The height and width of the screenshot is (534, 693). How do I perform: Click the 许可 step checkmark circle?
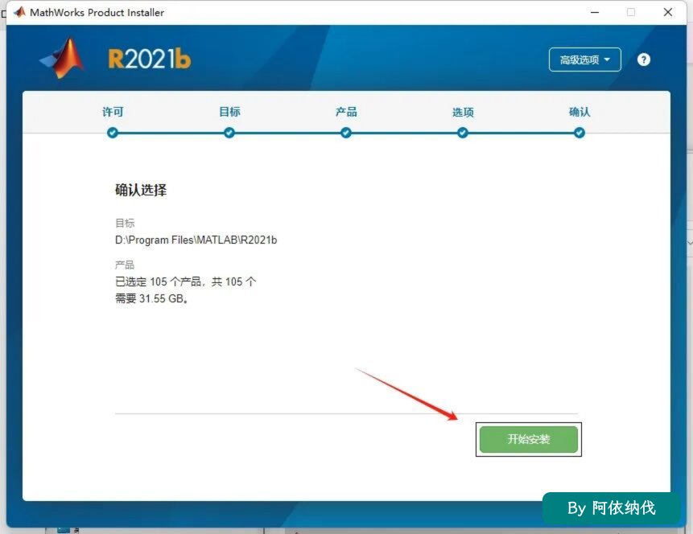tap(113, 133)
